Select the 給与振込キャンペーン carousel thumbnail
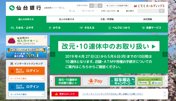The width and height of the screenshot is (176, 101). [122, 81]
